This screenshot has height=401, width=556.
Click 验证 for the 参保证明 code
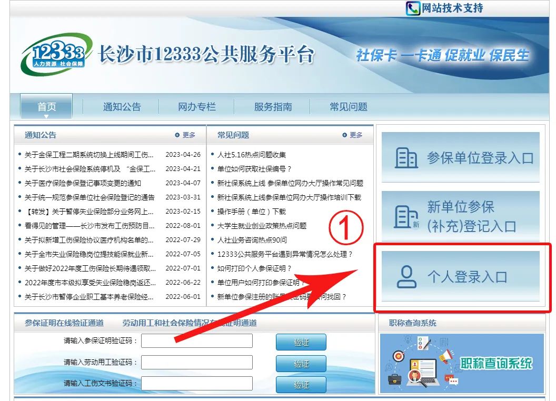click(x=301, y=342)
